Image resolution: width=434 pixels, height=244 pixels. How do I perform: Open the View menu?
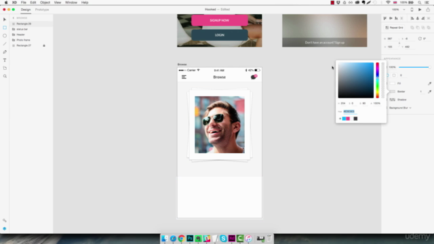tap(58, 3)
